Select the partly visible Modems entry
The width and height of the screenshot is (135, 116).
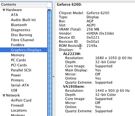[18, 115]
